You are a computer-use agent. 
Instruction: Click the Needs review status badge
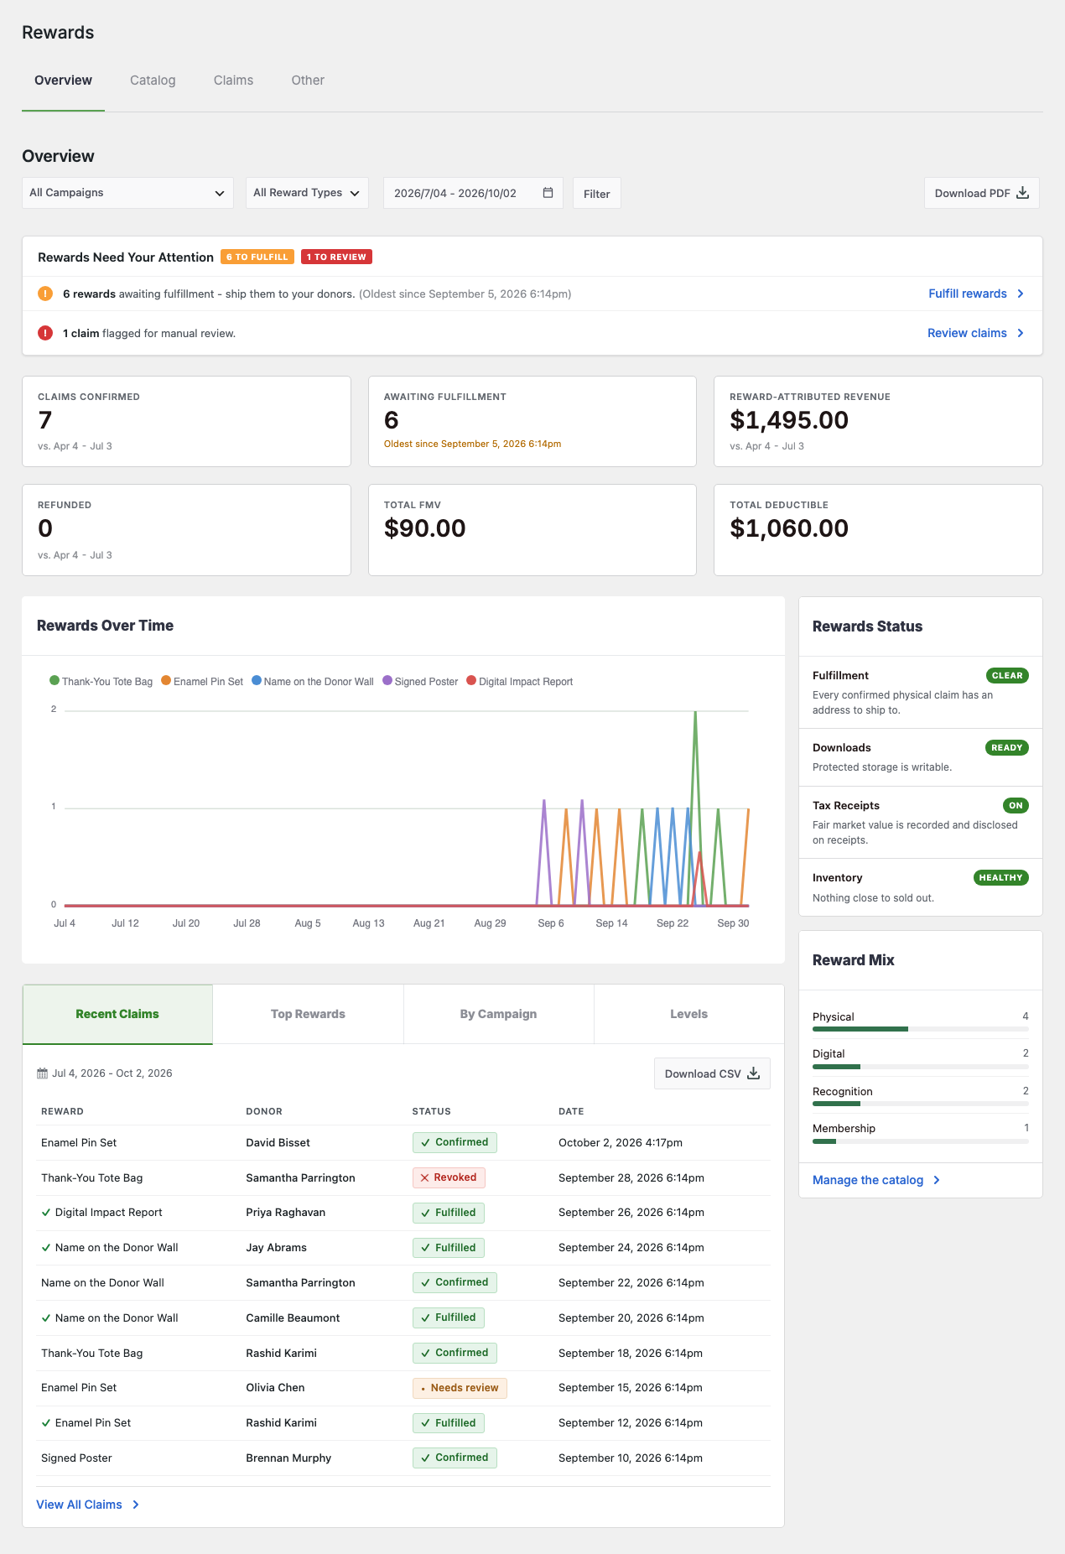(460, 1388)
